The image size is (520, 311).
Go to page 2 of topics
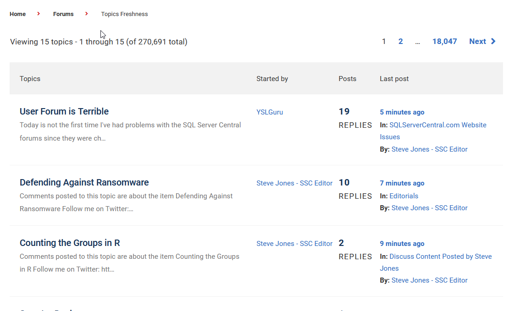400,42
